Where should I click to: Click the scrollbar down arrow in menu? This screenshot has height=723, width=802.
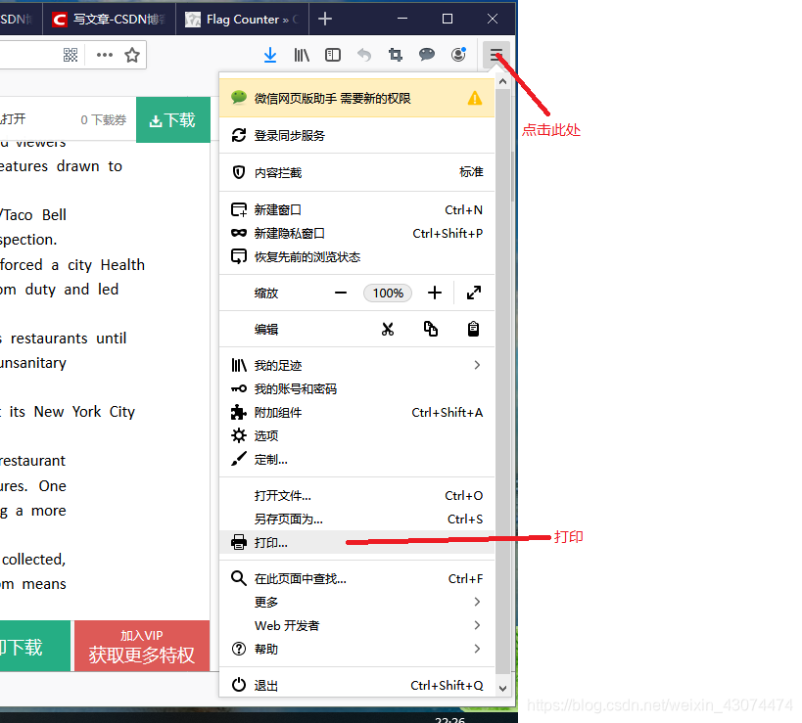pos(502,688)
